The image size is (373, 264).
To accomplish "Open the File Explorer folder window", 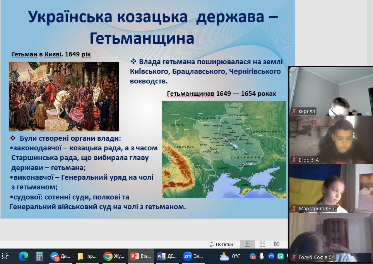I will 87,256.
